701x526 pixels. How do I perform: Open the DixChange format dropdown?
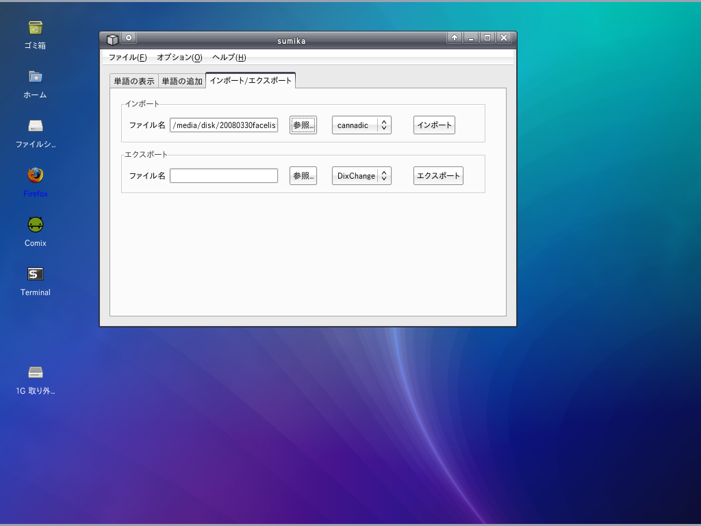pos(361,176)
